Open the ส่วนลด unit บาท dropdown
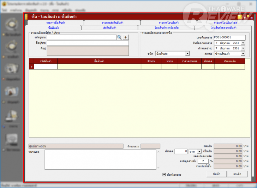This screenshot has width=257, height=188. click(199, 151)
